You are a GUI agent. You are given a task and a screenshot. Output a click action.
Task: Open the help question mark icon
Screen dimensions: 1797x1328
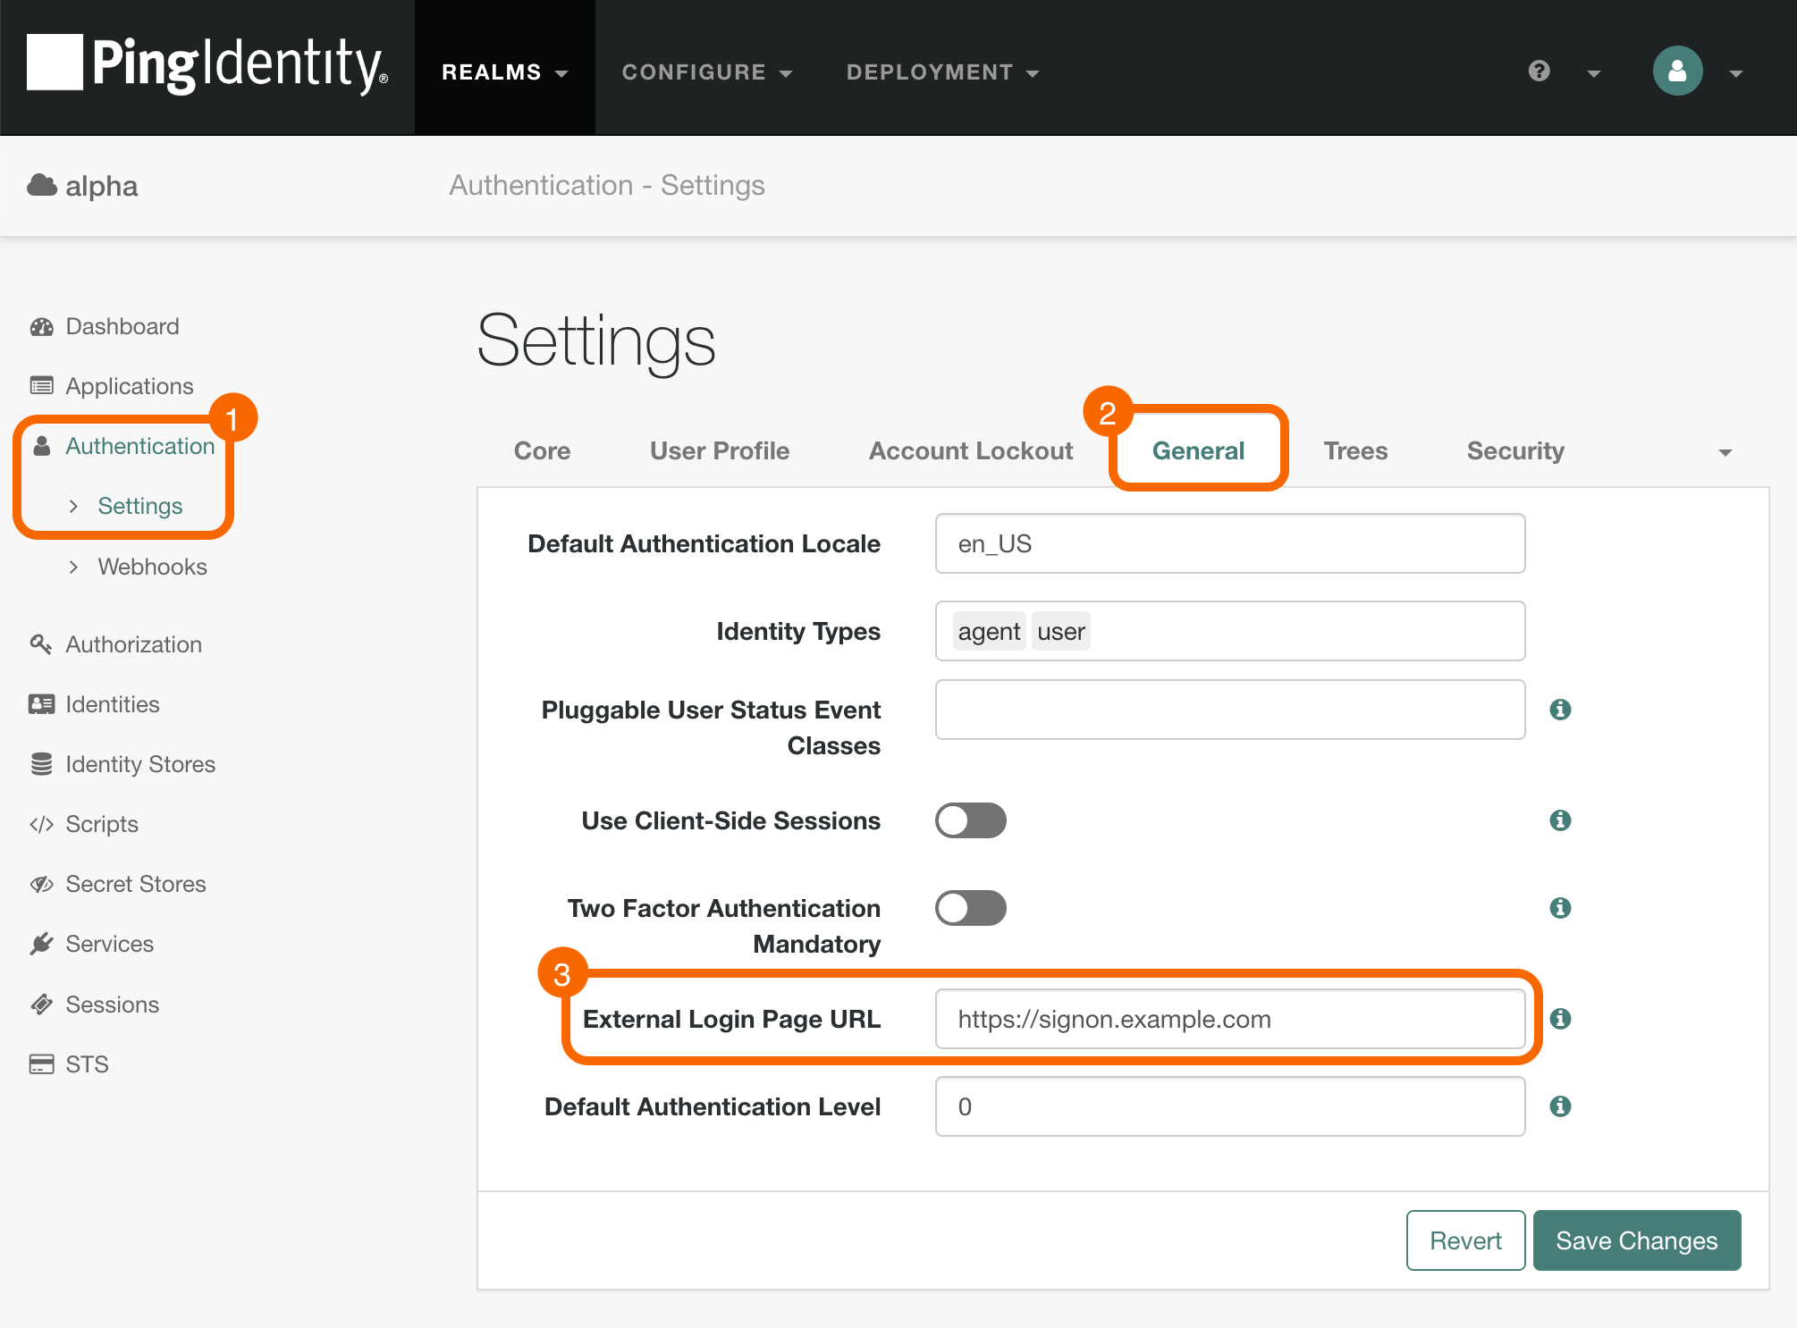[1538, 71]
